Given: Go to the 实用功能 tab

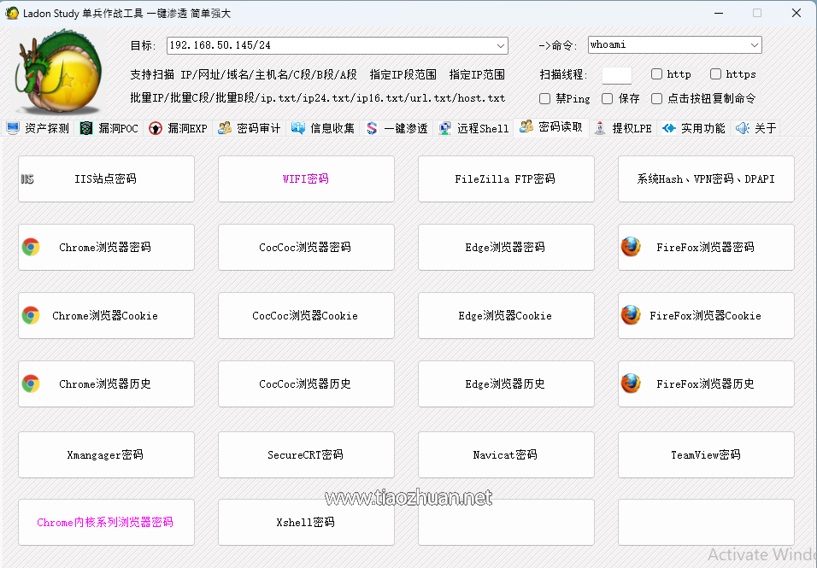Looking at the screenshot, I should tap(694, 128).
